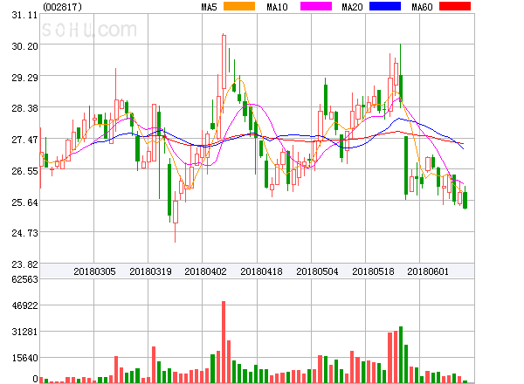The height and width of the screenshot is (384, 524).
Task: Click the stock code (002817) label
Action: [63, 7]
